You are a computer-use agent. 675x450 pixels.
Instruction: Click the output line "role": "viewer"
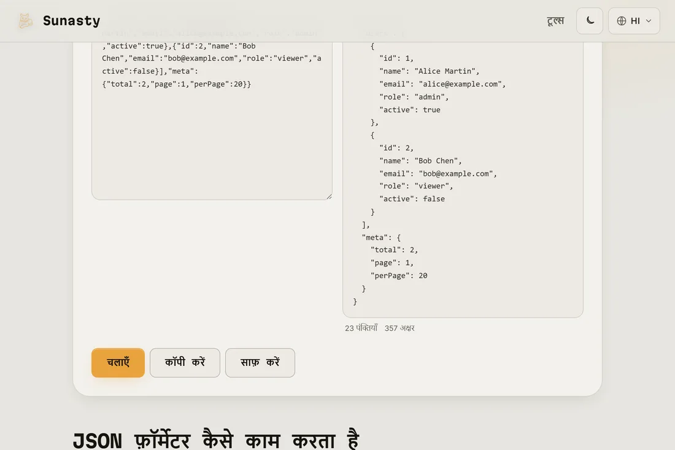point(416,186)
